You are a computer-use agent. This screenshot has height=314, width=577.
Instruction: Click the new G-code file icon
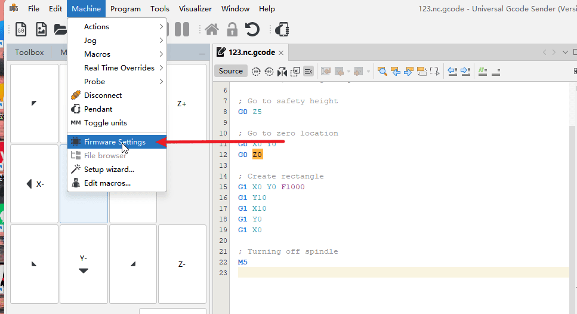[x=21, y=29]
